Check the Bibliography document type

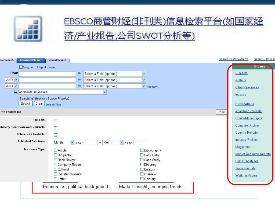[142, 150]
